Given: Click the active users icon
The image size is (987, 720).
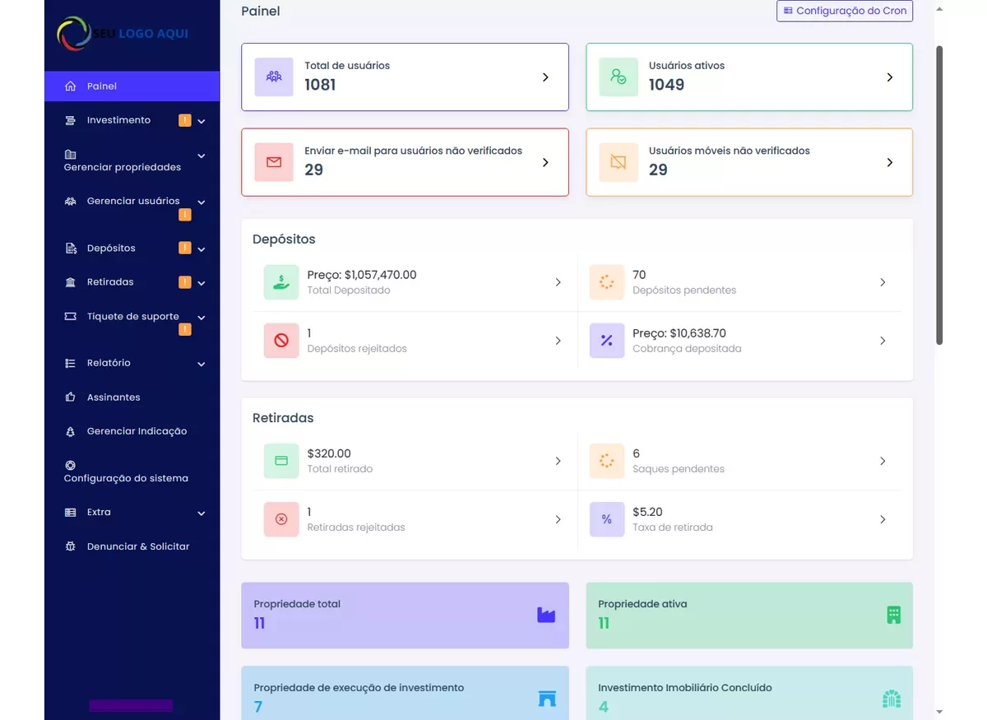Looking at the screenshot, I should tap(619, 77).
